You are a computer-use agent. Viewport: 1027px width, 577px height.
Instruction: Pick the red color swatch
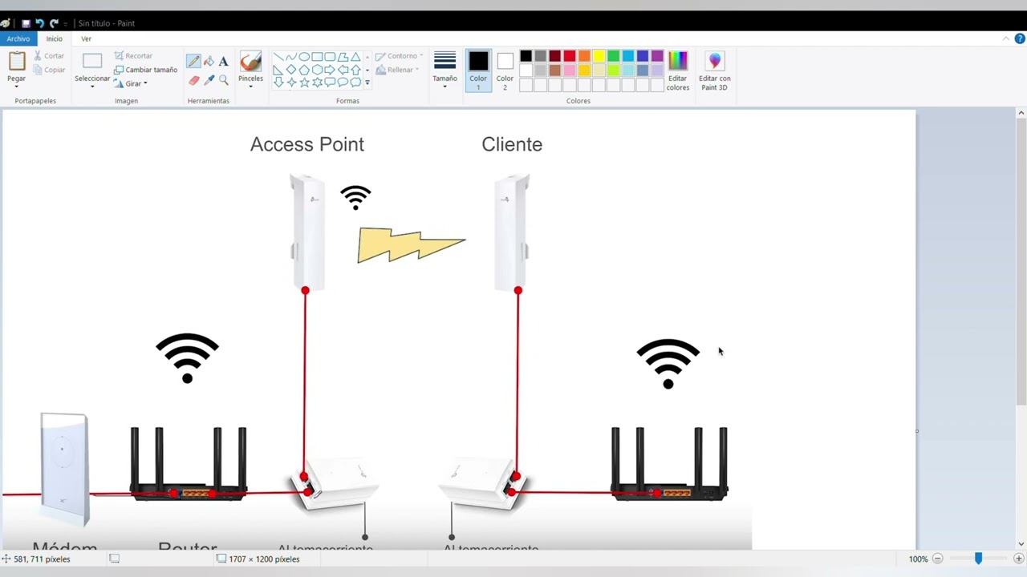point(570,56)
